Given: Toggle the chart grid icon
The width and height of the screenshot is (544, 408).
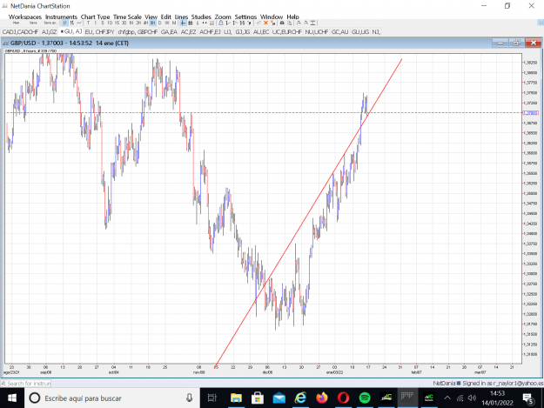Looking at the screenshot, I should [x=191, y=23].
